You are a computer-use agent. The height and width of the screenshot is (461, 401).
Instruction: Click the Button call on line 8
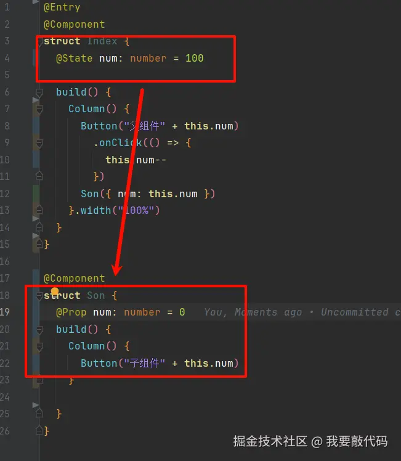[x=99, y=126]
